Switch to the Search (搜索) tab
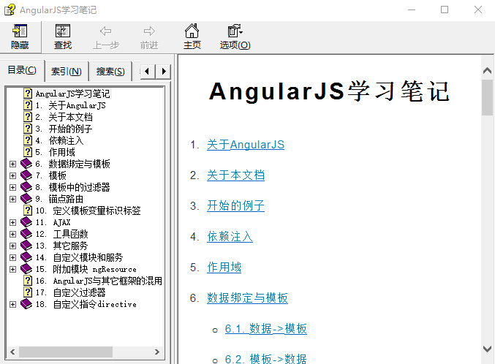The width and height of the screenshot is (495, 364). coord(110,72)
